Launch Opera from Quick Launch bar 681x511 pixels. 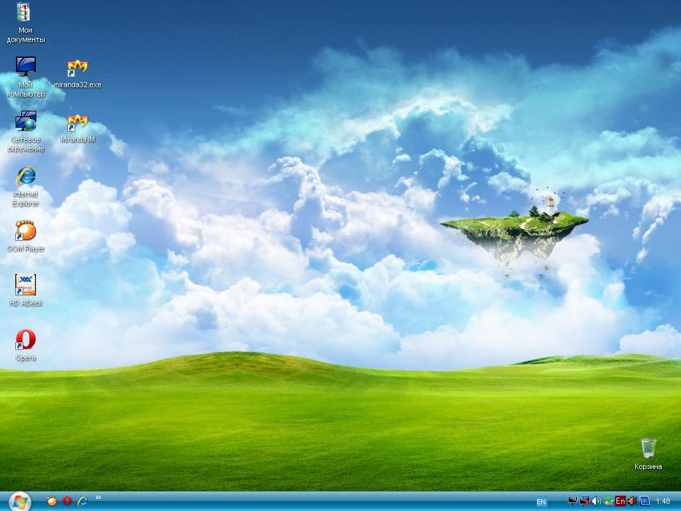67,501
